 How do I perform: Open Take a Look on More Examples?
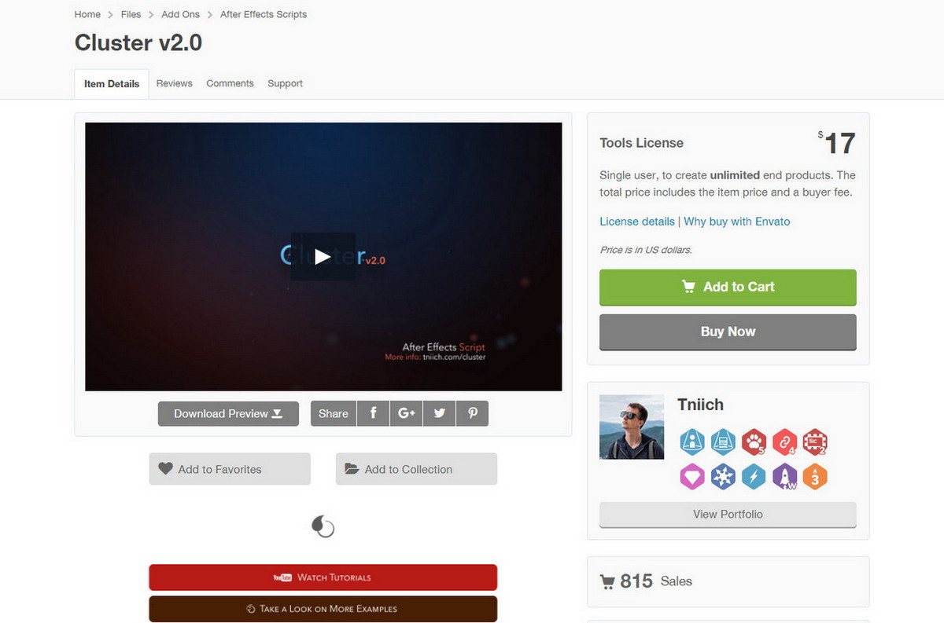[x=323, y=609]
